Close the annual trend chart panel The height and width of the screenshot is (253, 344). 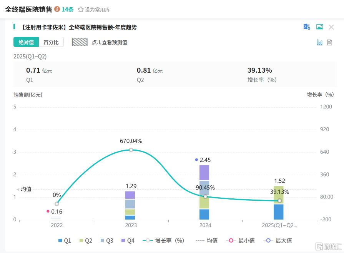[x=331, y=27]
